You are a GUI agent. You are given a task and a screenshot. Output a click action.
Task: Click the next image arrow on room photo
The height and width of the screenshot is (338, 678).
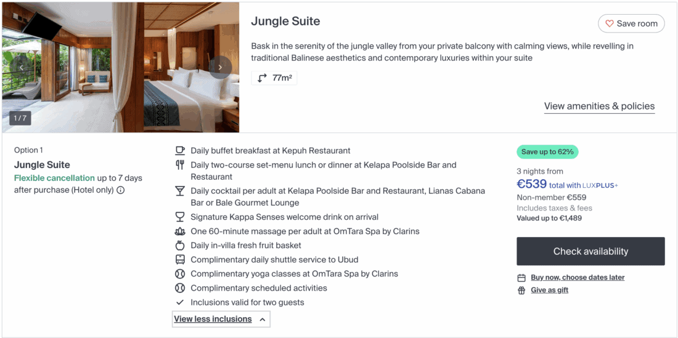coord(220,68)
